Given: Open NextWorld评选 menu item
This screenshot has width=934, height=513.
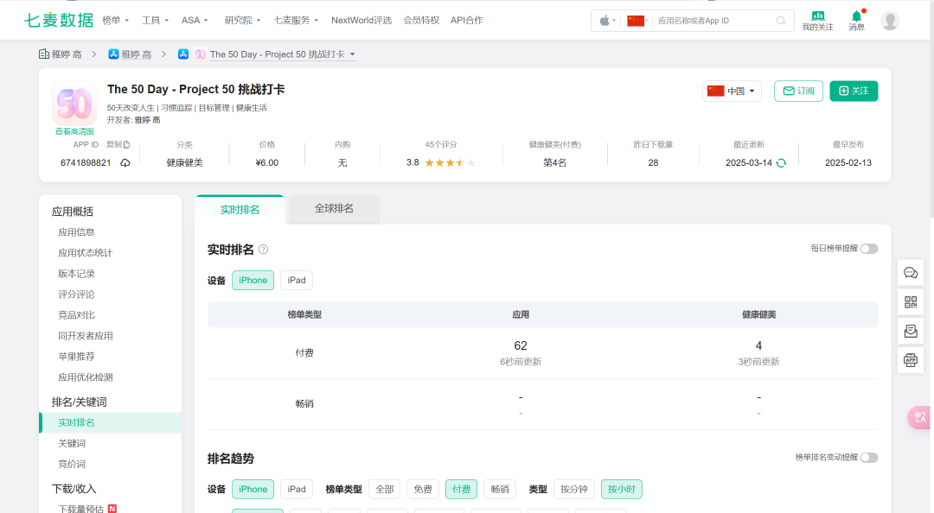Looking at the screenshot, I should (x=361, y=20).
